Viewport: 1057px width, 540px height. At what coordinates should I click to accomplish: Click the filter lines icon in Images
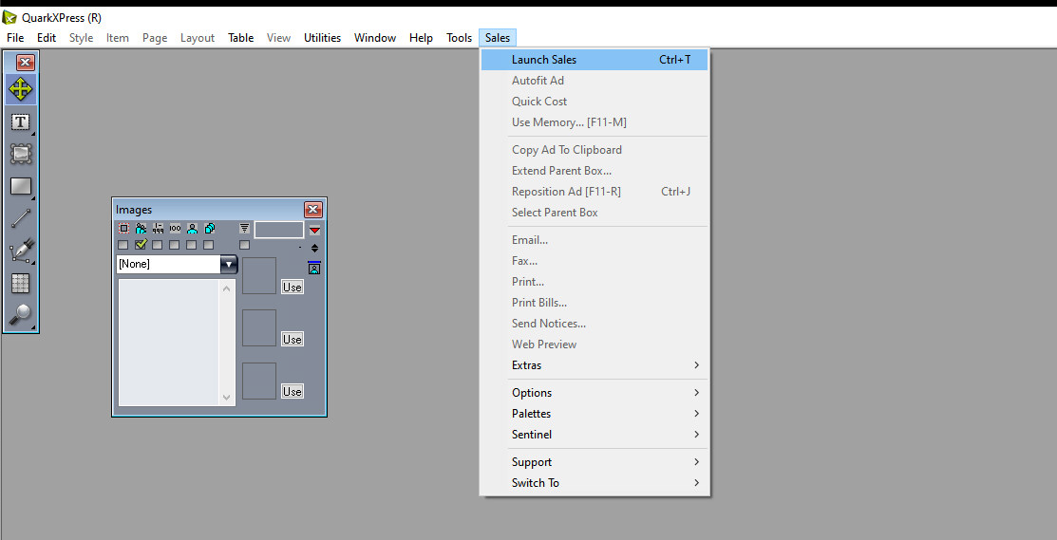pyautogui.click(x=244, y=229)
